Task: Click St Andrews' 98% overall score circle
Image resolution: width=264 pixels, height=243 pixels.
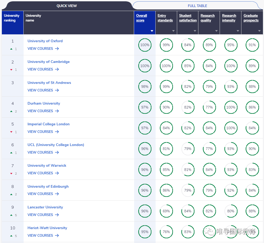Action: click(145, 87)
